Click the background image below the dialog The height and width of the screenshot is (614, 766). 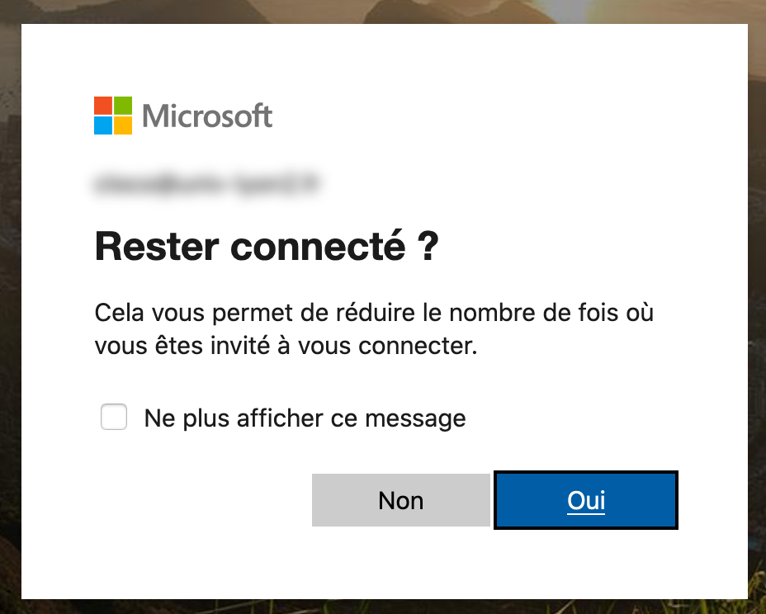pos(383,607)
